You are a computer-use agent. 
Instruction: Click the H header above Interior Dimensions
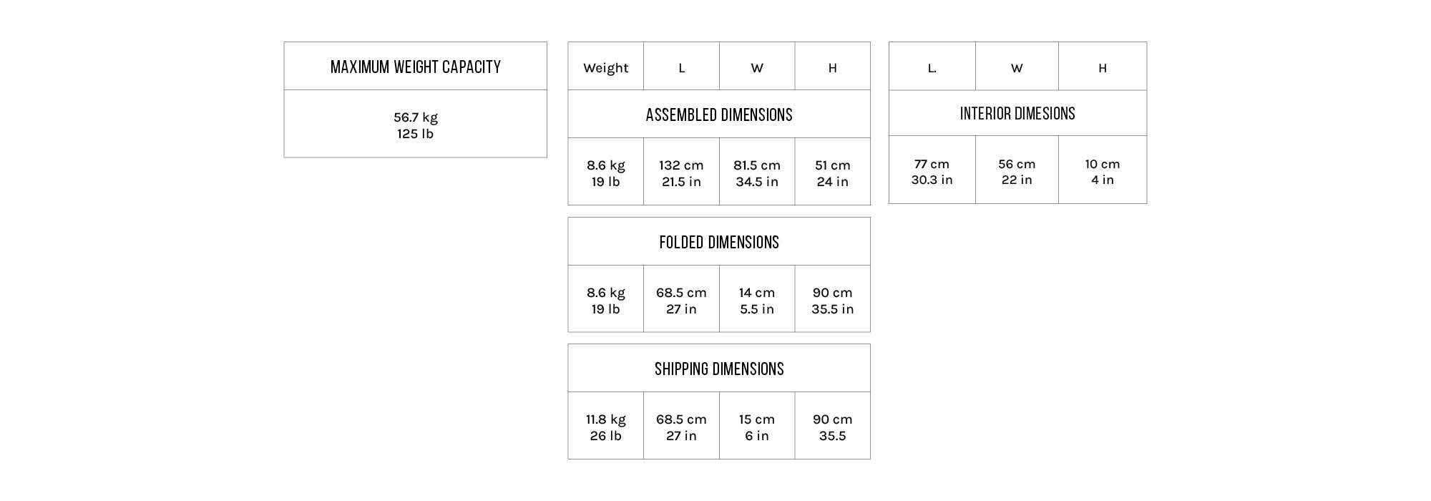pyautogui.click(x=1102, y=68)
